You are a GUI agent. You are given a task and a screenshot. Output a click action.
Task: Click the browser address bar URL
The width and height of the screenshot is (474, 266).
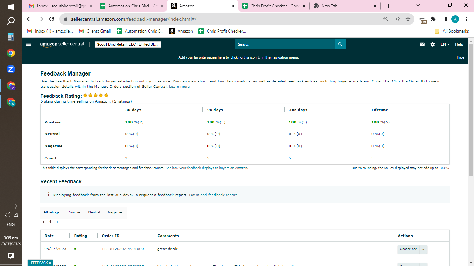[x=134, y=19]
